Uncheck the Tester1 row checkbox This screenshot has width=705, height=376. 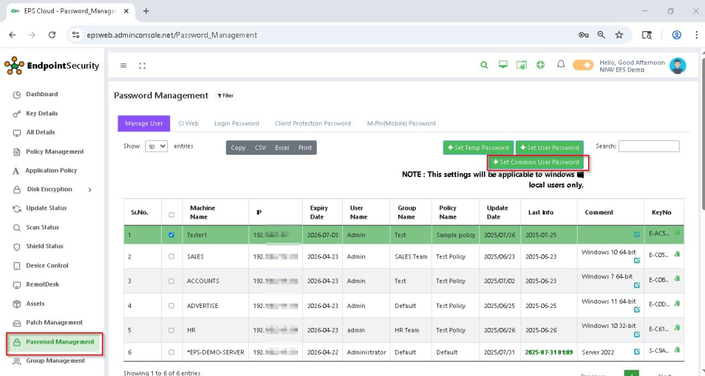(x=171, y=234)
